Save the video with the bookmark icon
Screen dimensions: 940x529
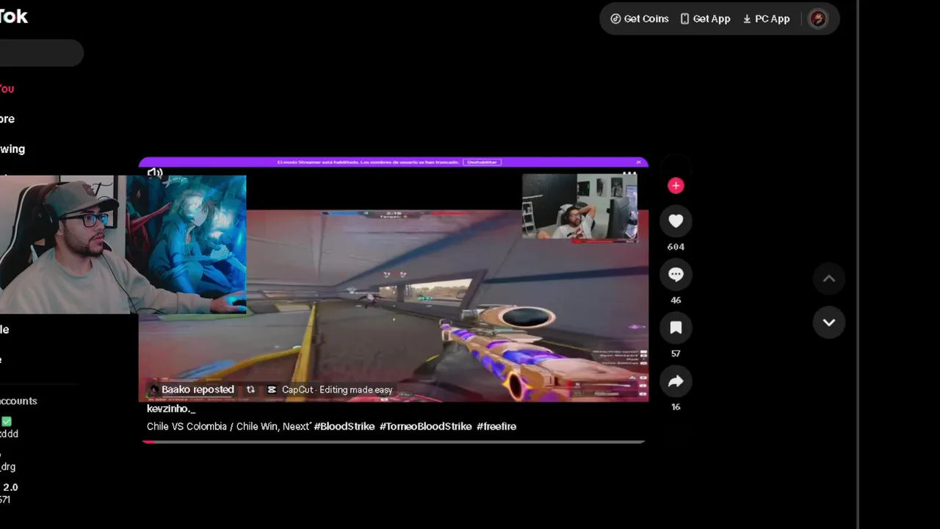(x=676, y=328)
